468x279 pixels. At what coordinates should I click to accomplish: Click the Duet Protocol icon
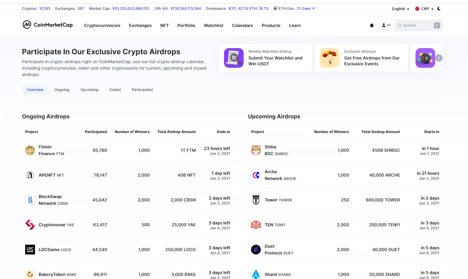(256, 250)
